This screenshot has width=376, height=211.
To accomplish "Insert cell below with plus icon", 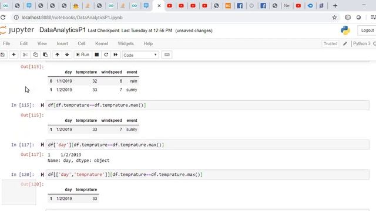I will coord(14,55).
